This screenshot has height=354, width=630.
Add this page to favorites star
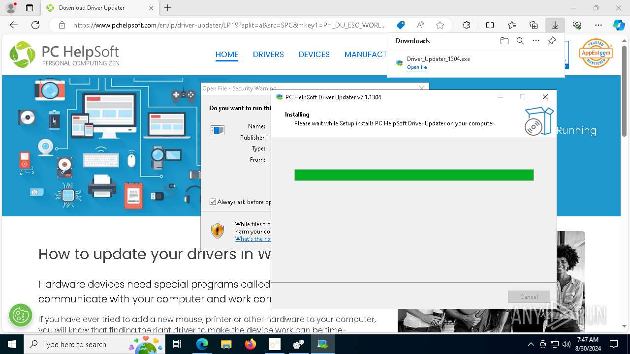coord(440,25)
